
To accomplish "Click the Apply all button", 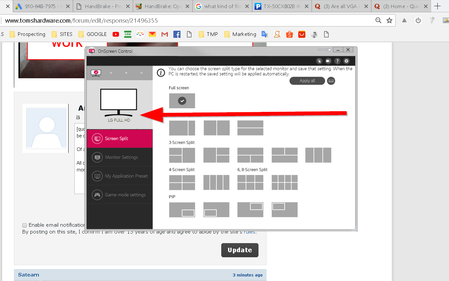I will click(307, 81).
